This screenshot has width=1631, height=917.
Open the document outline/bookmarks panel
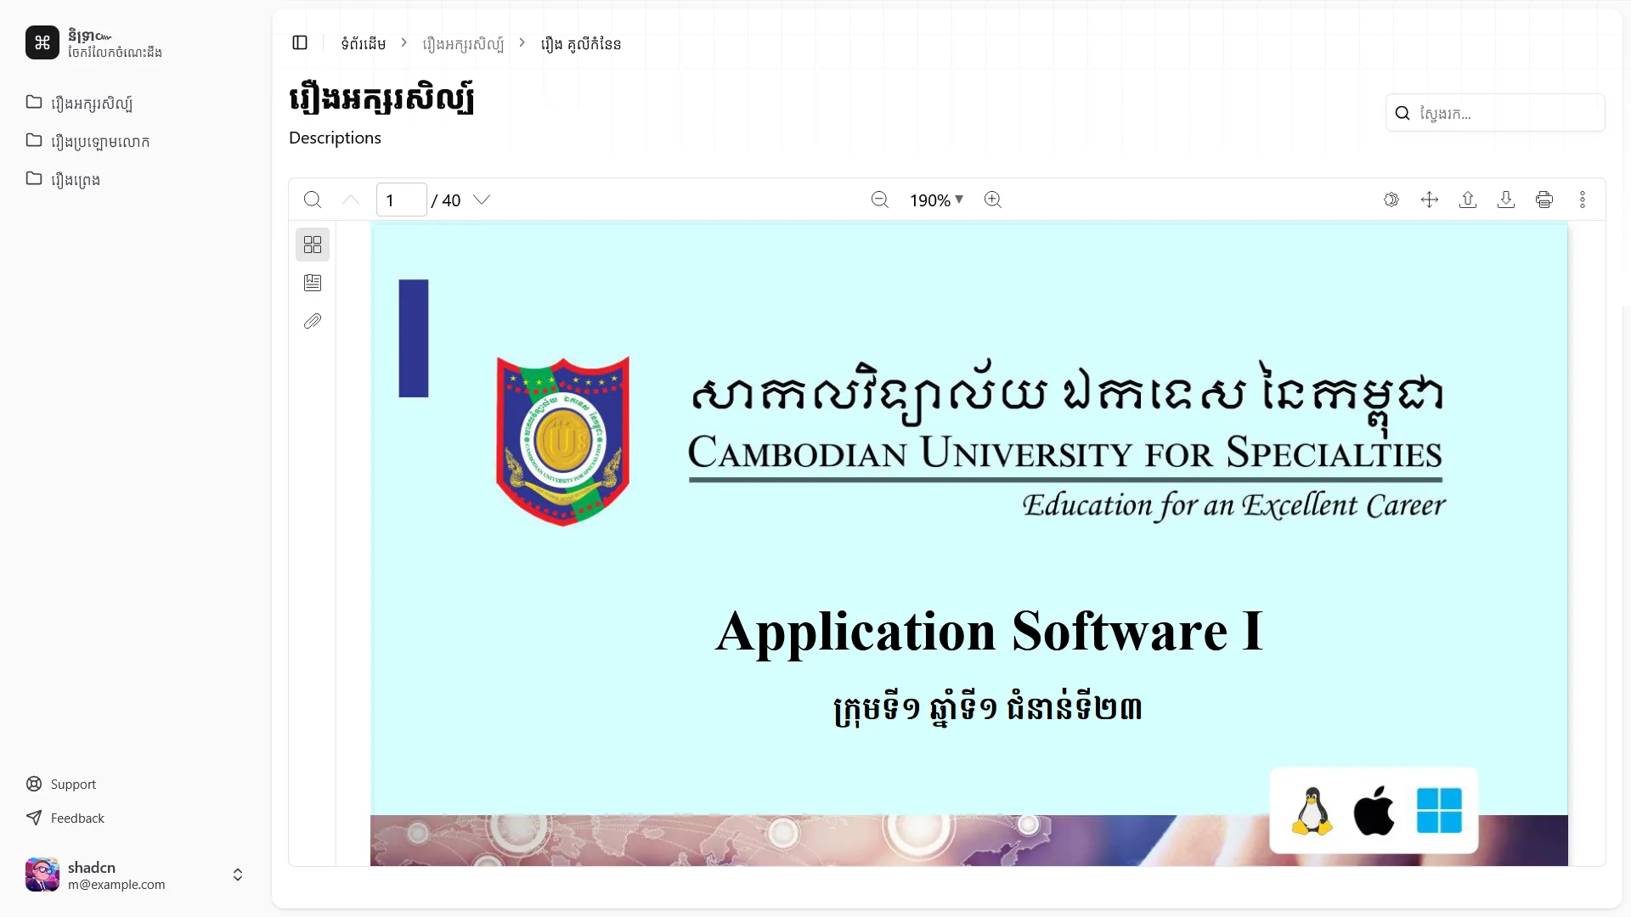click(313, 282)
